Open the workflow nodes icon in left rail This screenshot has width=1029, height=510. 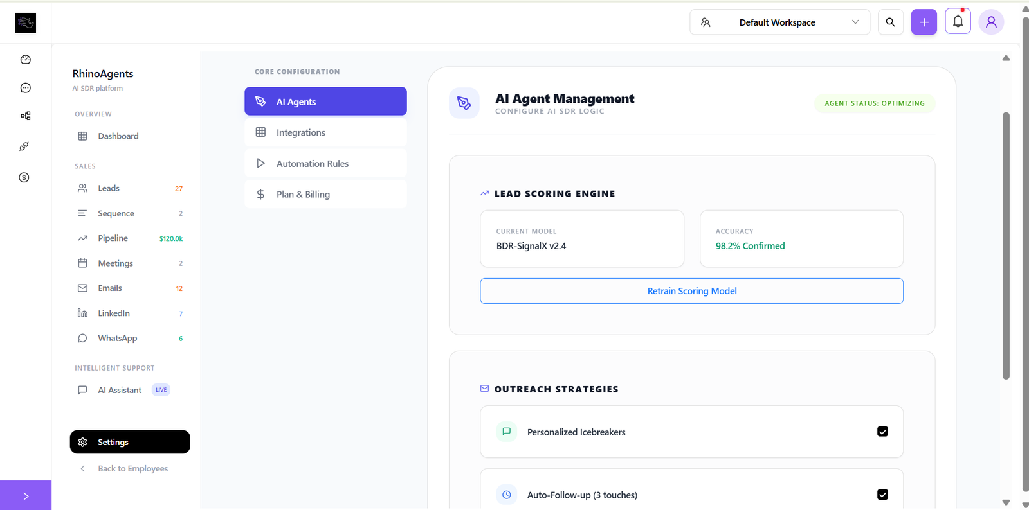click(x=26, y=116)
